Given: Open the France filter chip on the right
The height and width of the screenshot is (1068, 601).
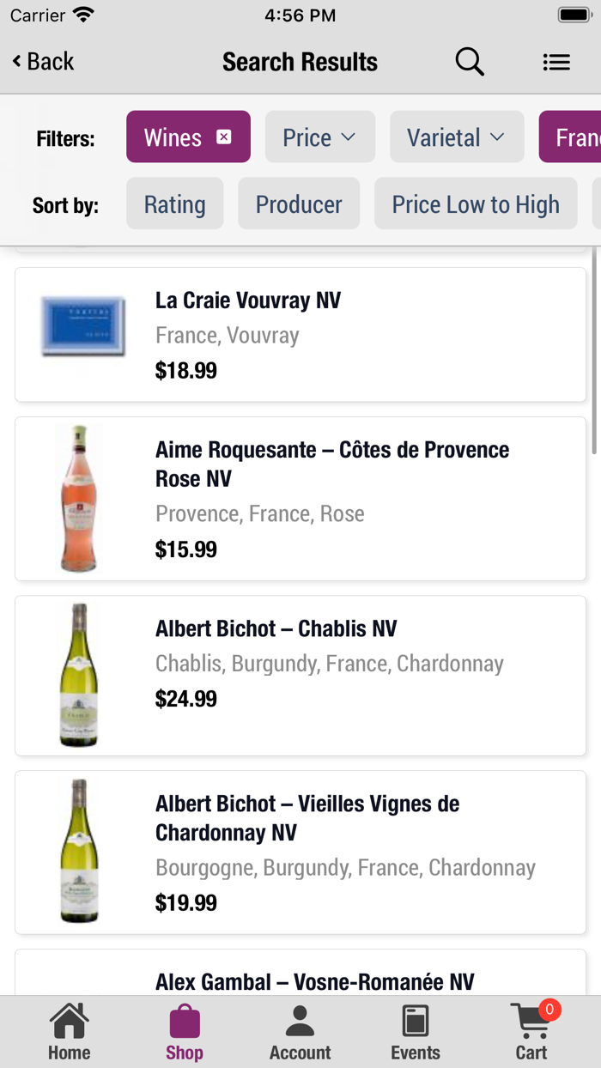Looking at the screenshot, I should point(577,137).
